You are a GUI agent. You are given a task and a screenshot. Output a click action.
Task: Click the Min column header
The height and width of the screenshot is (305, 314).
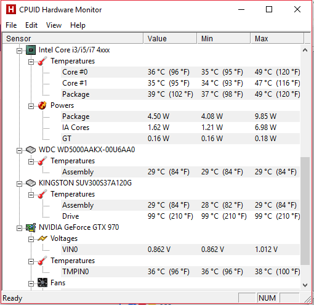(223, 38)
